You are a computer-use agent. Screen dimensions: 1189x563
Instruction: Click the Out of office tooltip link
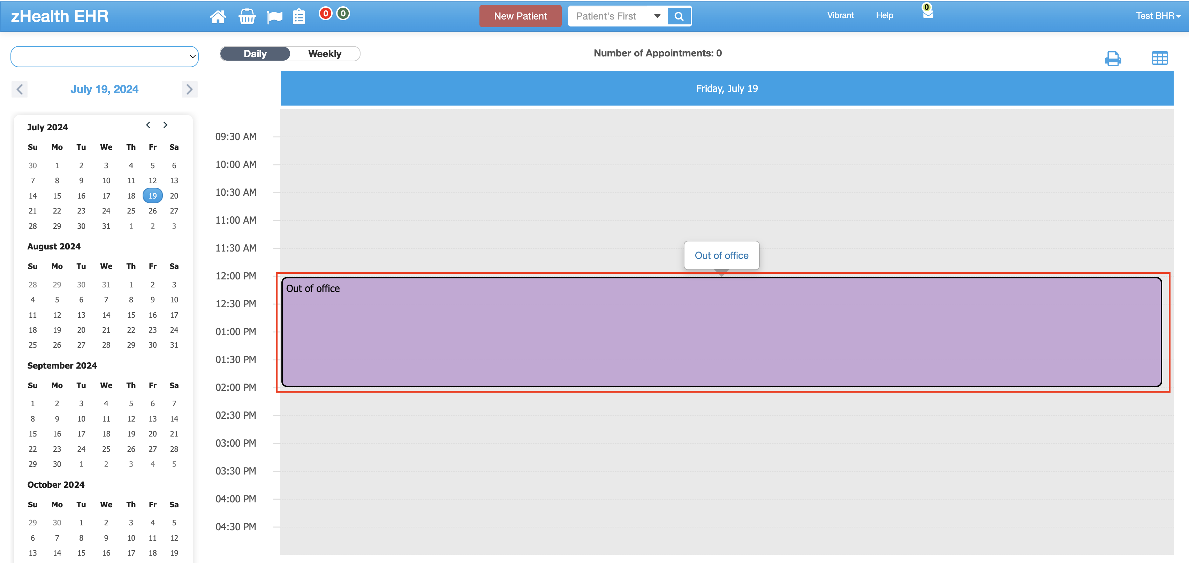[x=721, y=255]
